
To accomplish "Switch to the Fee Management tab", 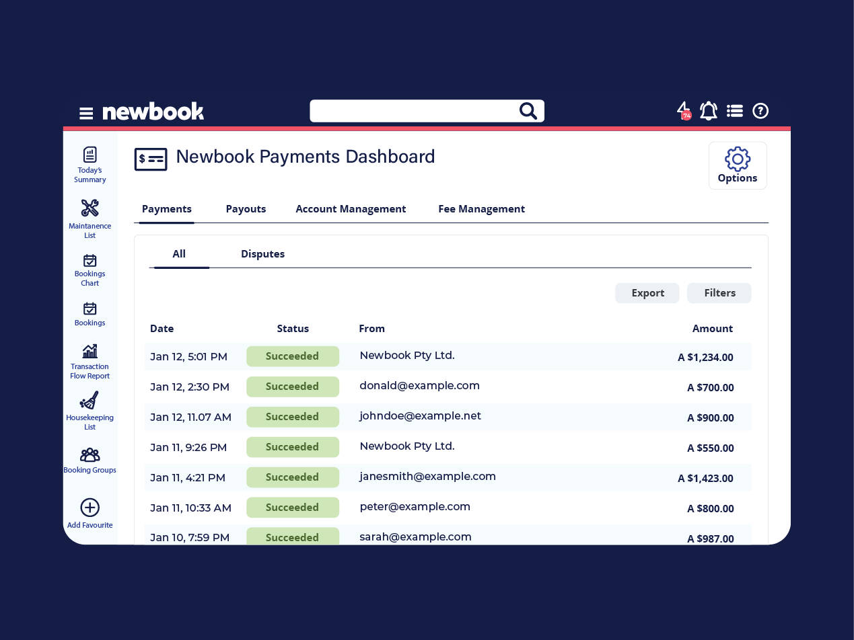I will (481, 209).
